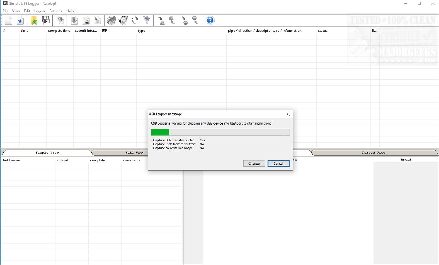Open the File menu
This screenshot has height=265, width=439.
coord(5,11)
